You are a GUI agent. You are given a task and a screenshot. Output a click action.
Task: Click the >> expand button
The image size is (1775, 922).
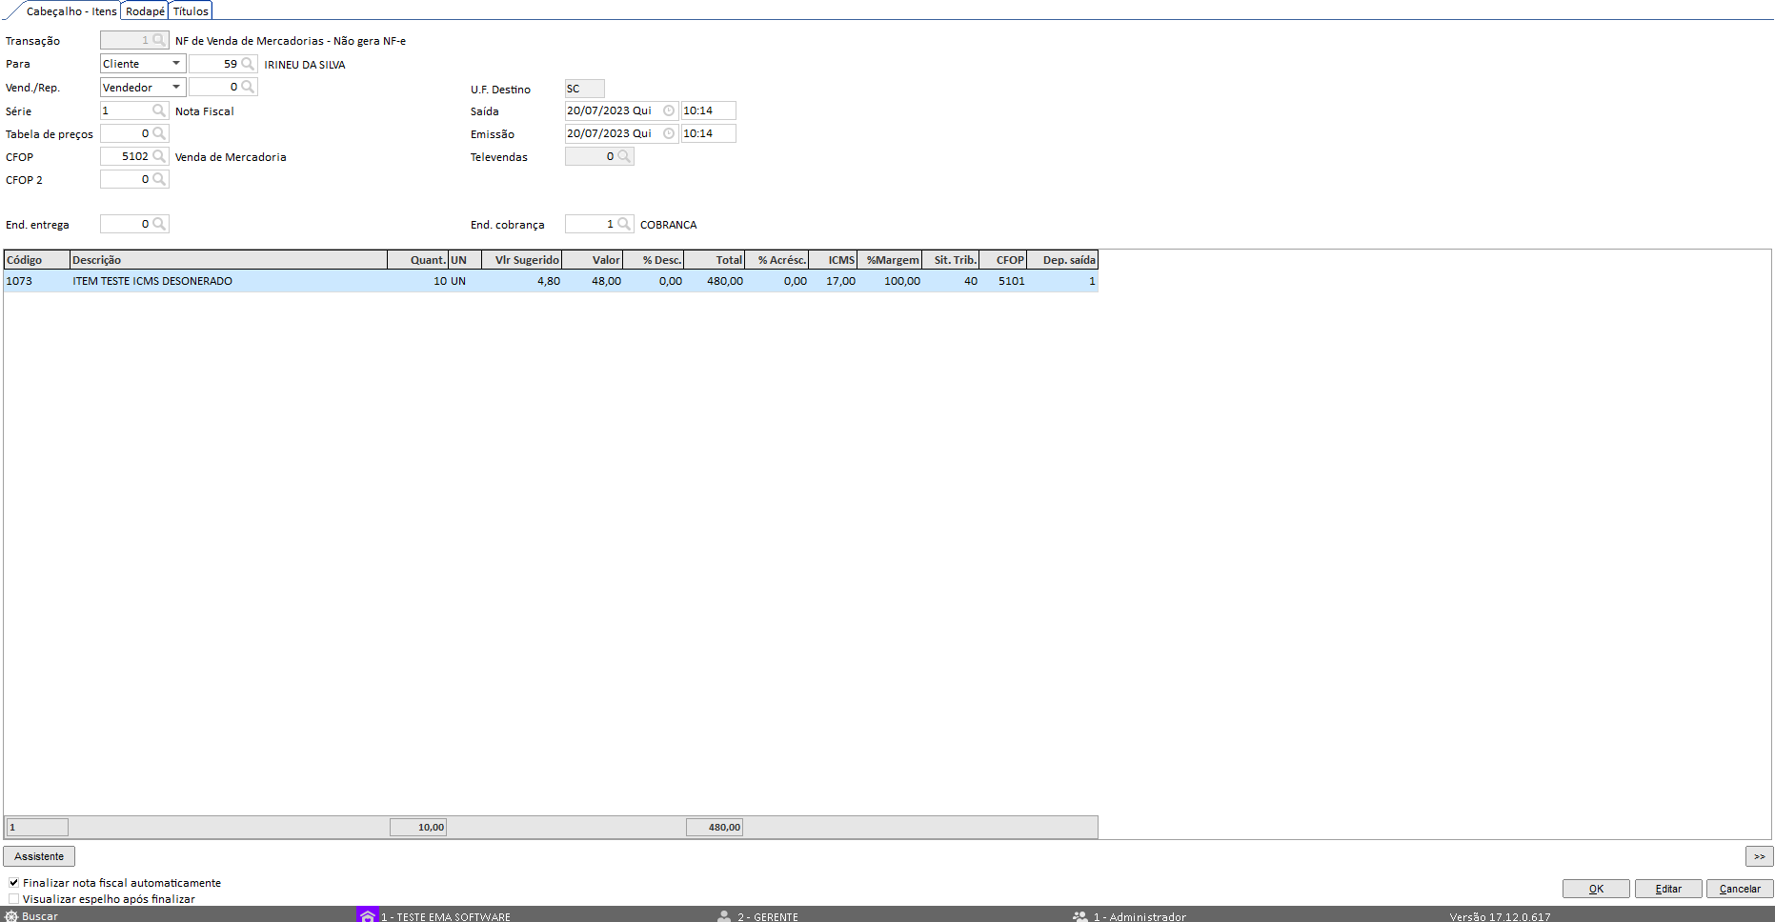pyautogui.click(x=1759, y=856)
